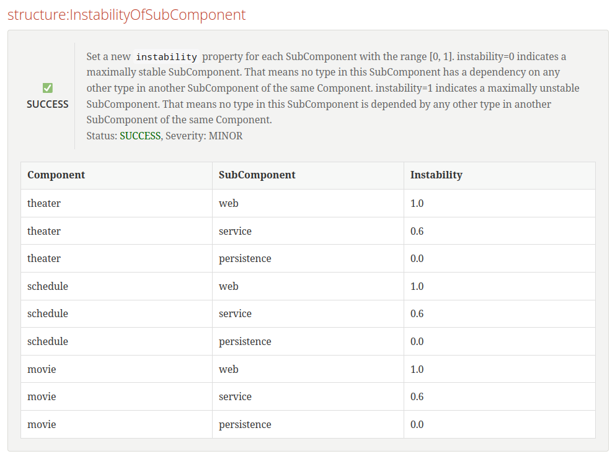Click the web cell in the schedule row

229,286
